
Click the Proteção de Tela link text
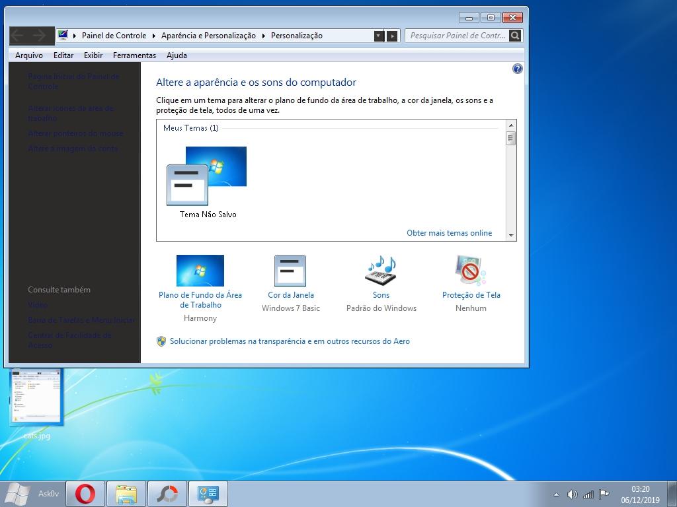point(471,295)
